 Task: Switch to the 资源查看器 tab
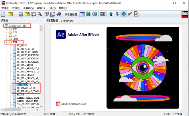click(52, 21)
